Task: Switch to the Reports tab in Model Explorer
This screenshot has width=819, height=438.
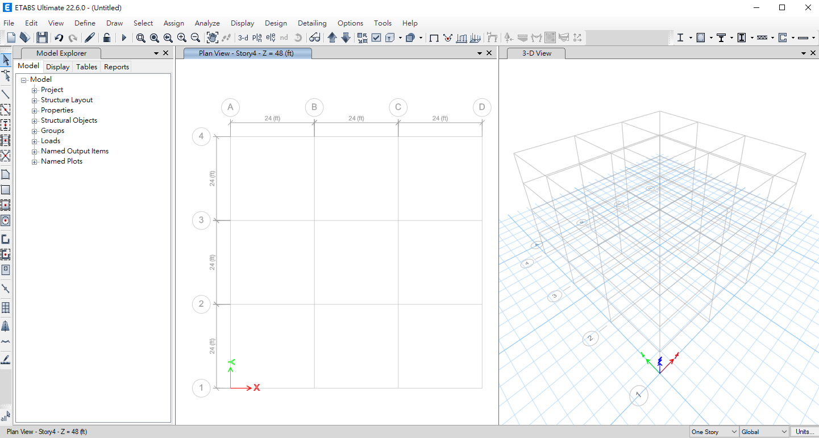Action: pyautogui.click(x=117, y=66)
